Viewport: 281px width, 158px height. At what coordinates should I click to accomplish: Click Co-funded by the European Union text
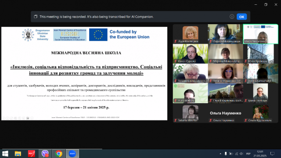tap(130, 34)
